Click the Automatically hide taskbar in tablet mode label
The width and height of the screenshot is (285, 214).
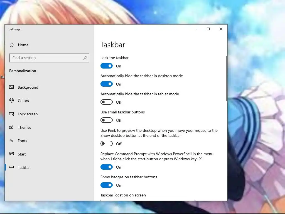[x=140, y=94]
